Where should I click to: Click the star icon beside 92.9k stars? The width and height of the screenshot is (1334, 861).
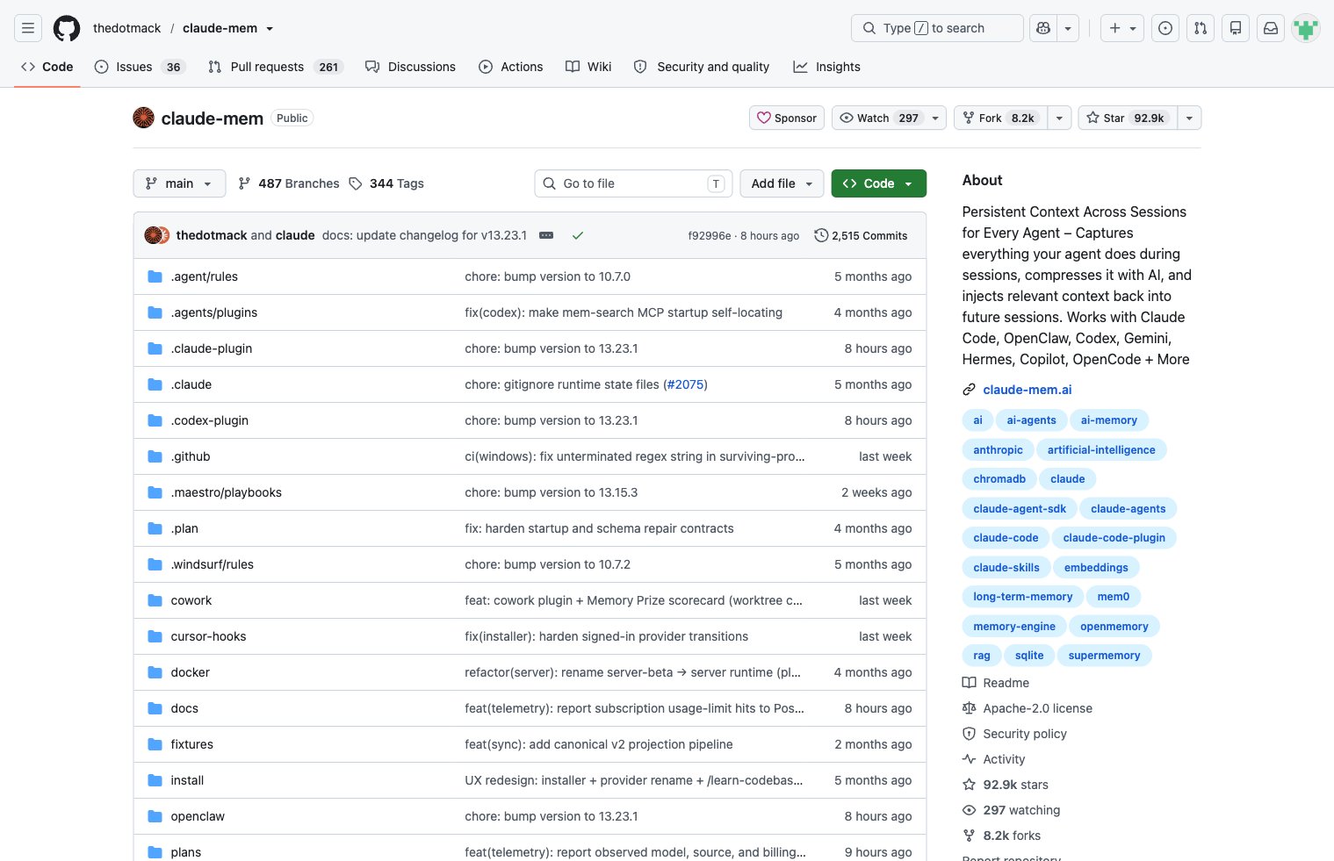pyautogui.click(x=969, y=785)
